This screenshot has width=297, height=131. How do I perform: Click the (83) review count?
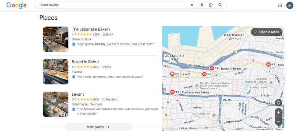click(x=96, y=99)
